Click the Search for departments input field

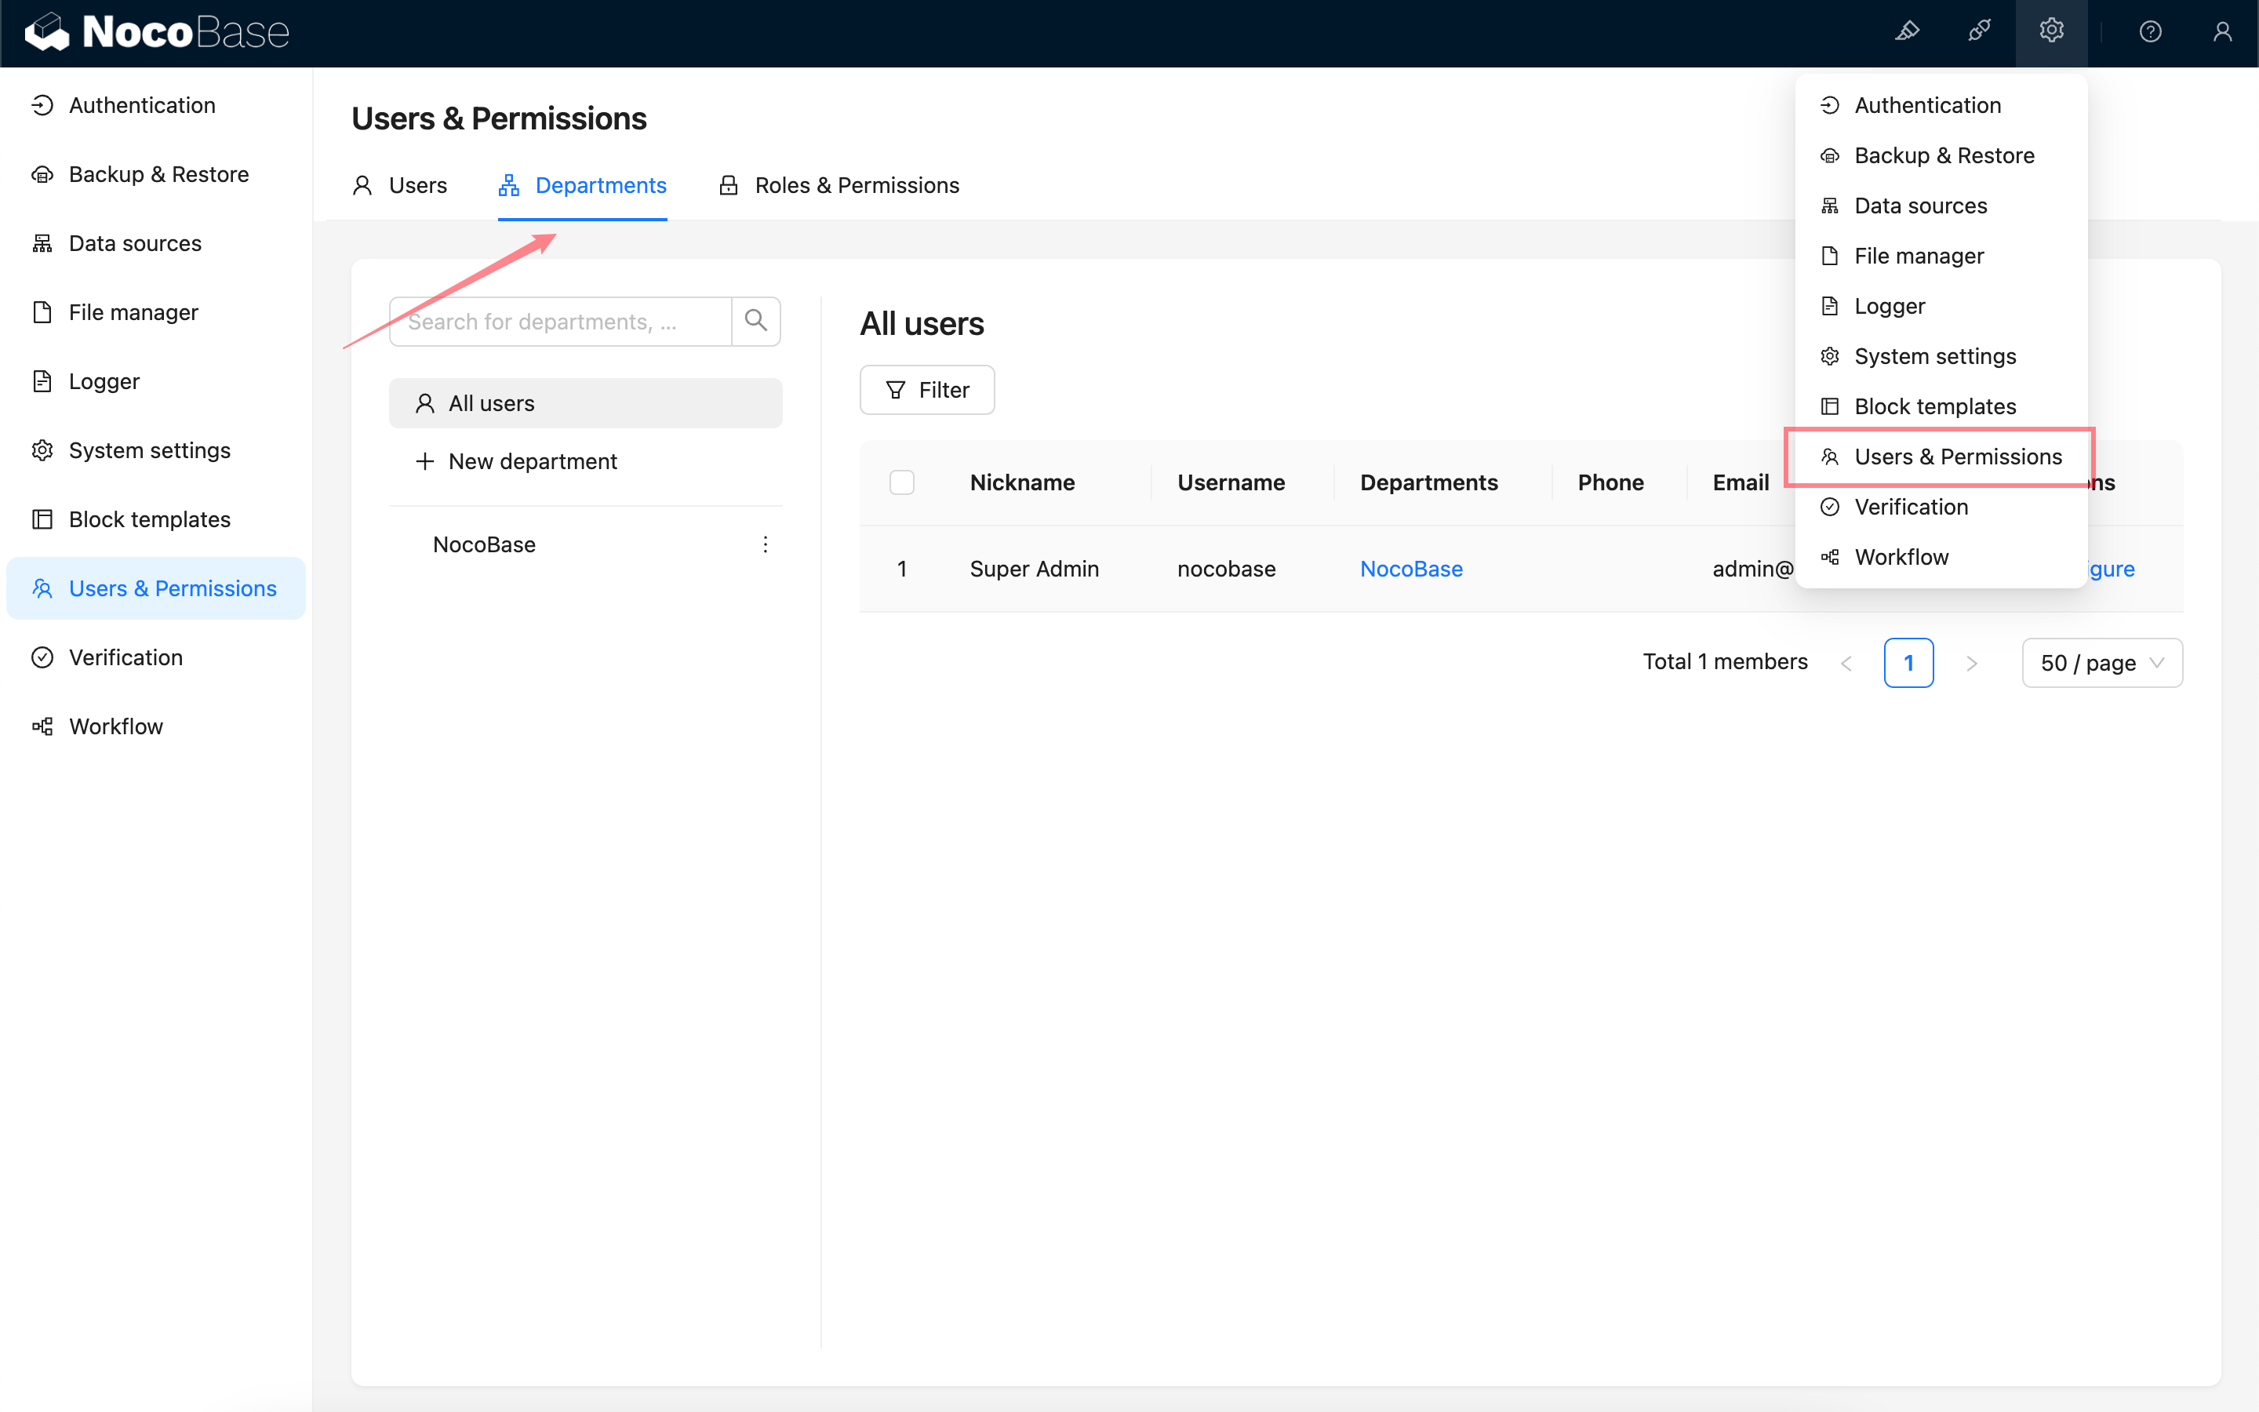pos(560,322)
